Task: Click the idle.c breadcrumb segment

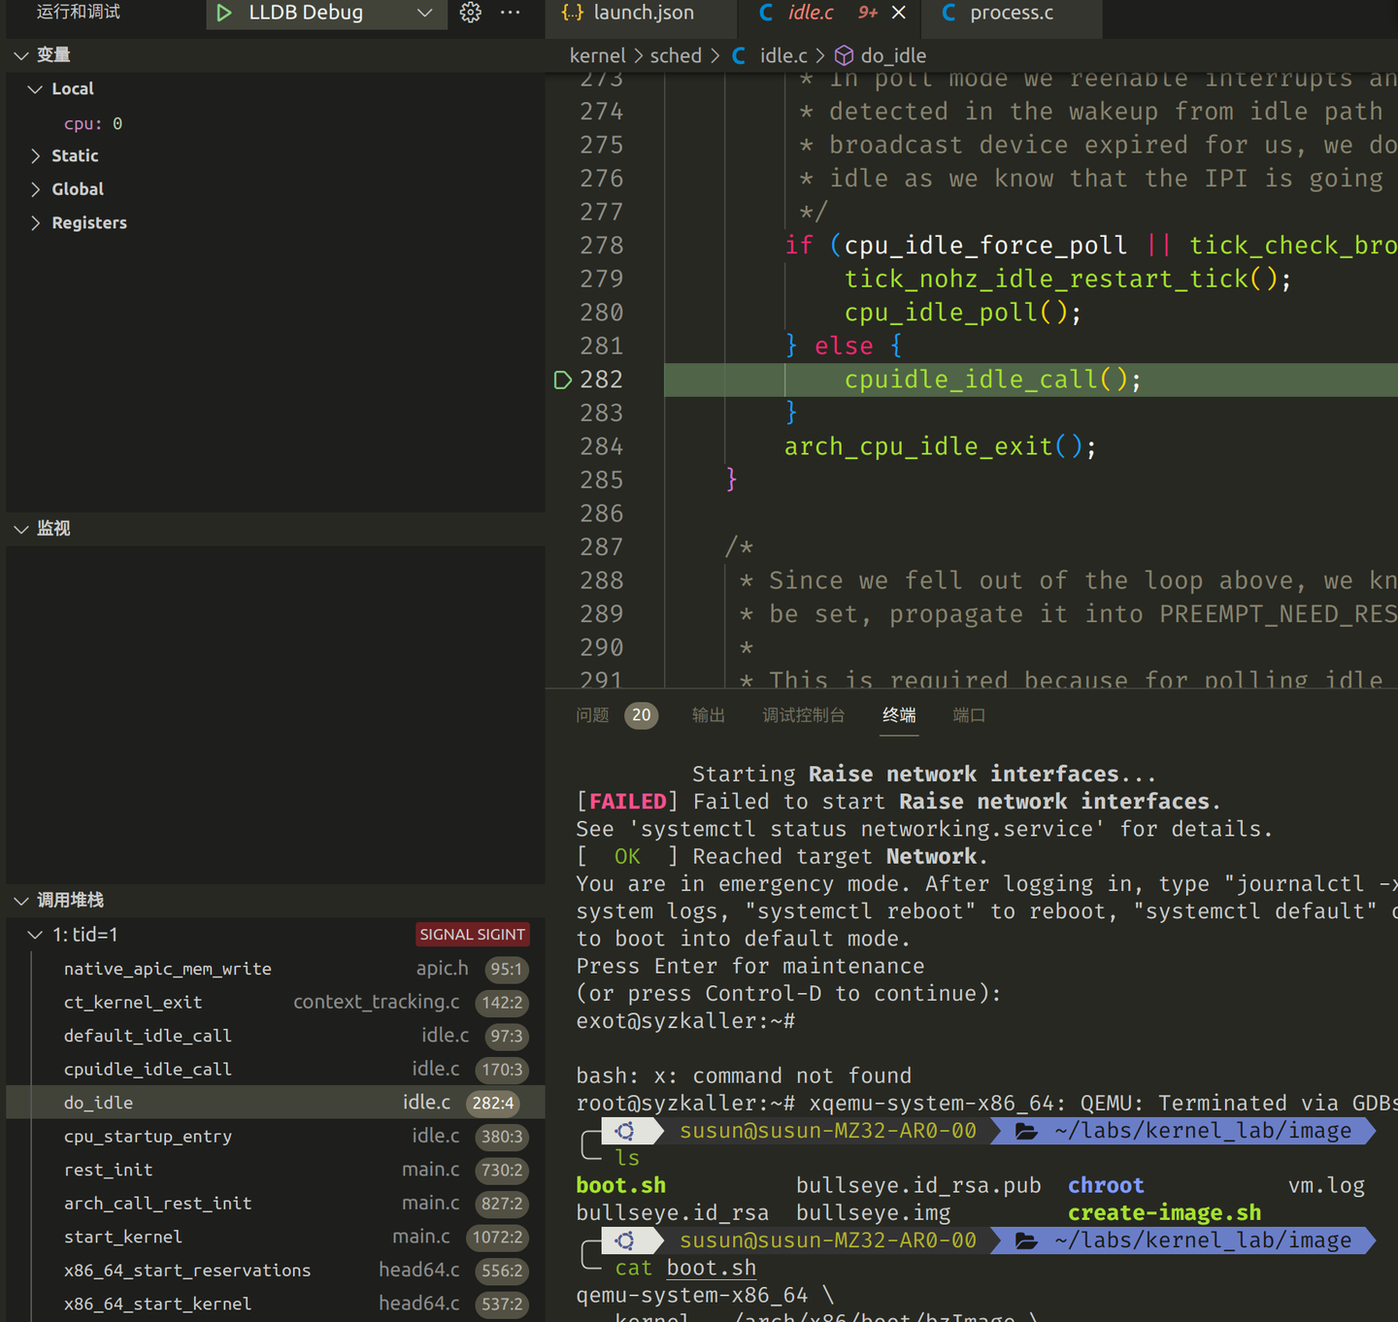Action: point(783,55)
